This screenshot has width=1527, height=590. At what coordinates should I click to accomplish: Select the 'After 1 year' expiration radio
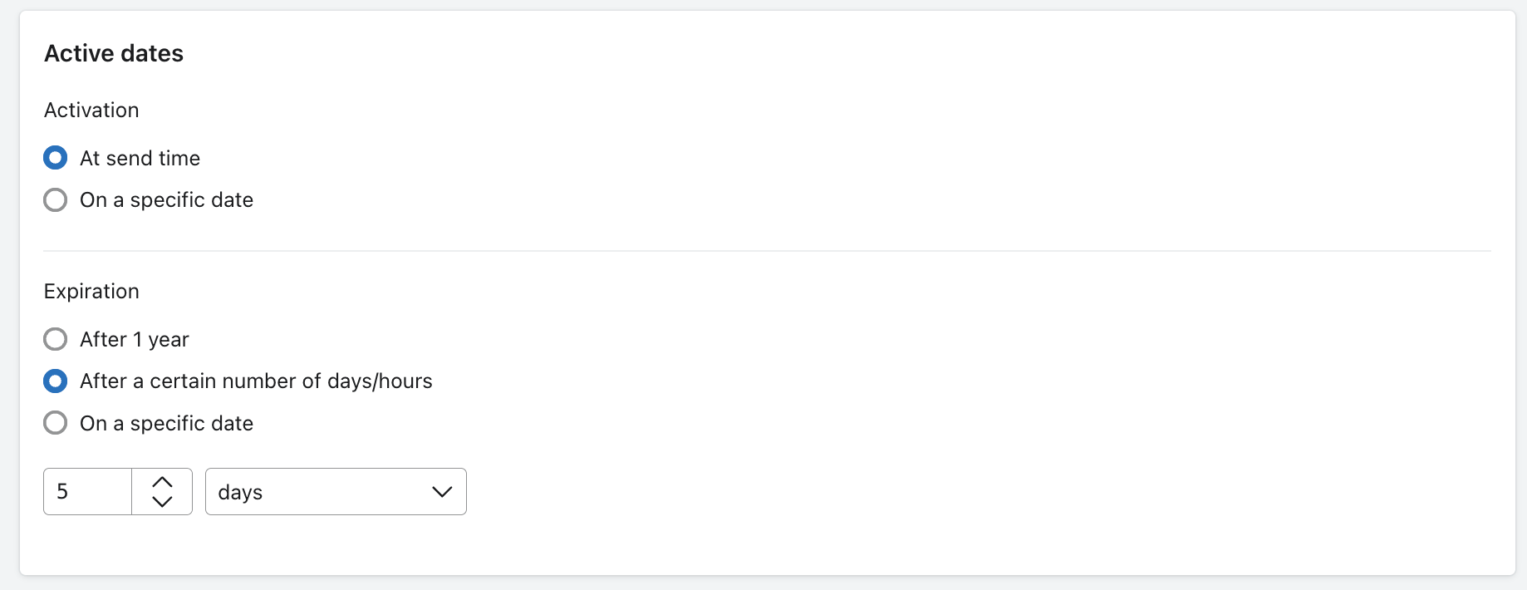point(56,339)
